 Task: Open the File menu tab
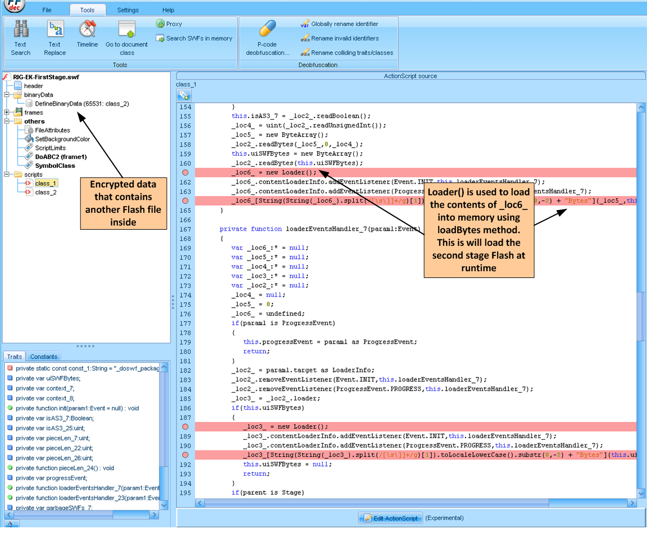pyautogui.click(x=47, y=10)
